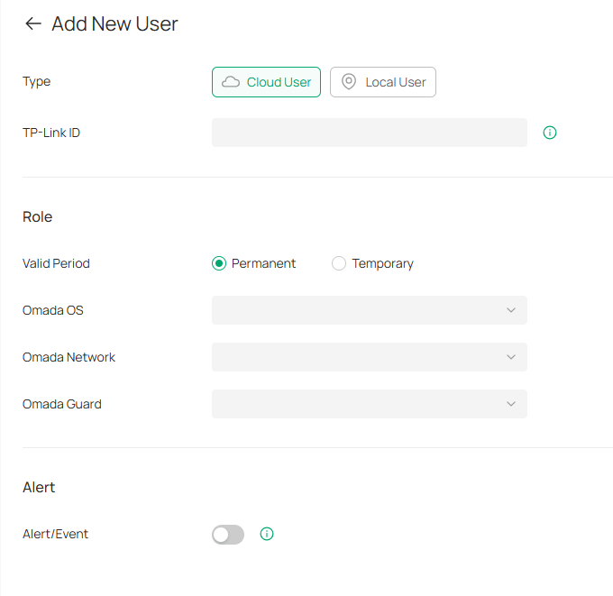This screenshot has width=613, height=596.
Task: Select the Cloud User type button
Action: [266, 82]
